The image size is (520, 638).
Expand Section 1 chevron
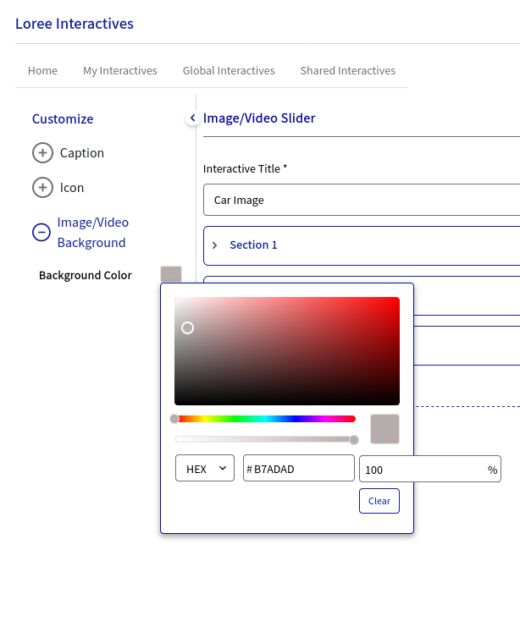coord(214,245)
